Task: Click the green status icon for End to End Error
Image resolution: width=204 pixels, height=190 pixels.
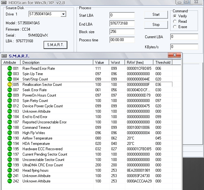Action: (9, 117)
